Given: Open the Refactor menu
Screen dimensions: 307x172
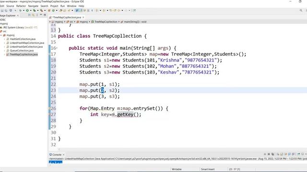Looking at the screenshot, I should (x=21, y=6).
